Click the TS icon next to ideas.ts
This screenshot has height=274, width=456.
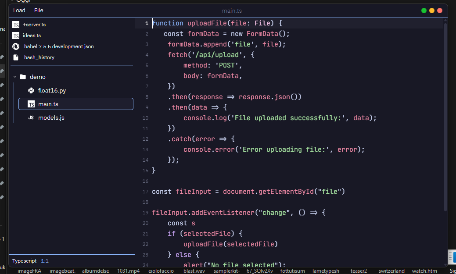coord(16,35)
